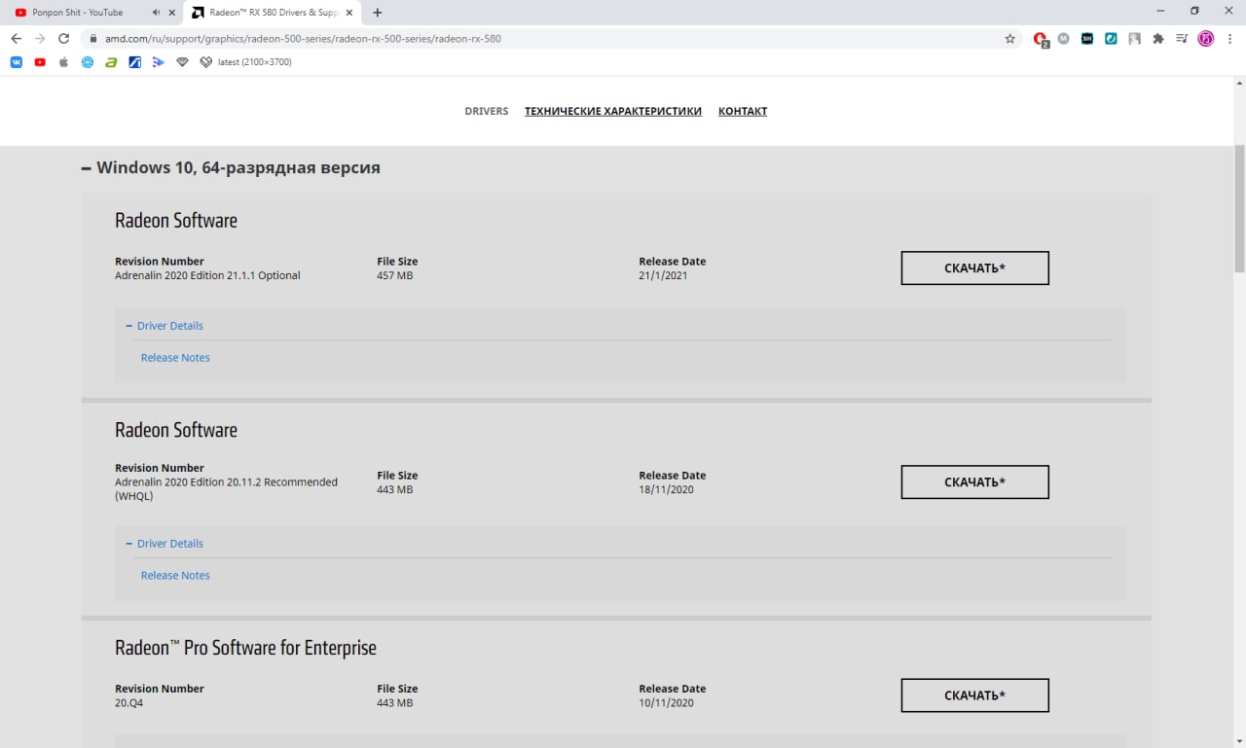This screenshot has height=748, width=1246.
Task: Switch to the Ponpon Shit - YouTube tab
Action: coord(78,13)
